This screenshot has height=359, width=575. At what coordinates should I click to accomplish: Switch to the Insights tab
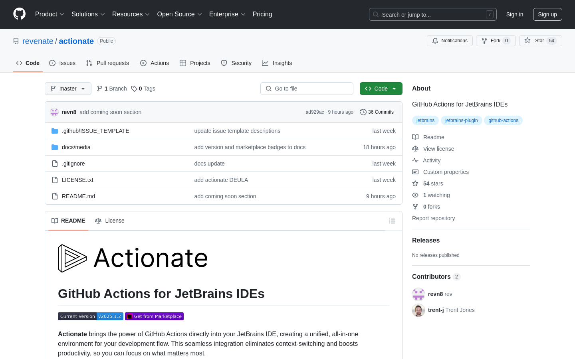tap(277, 63)
